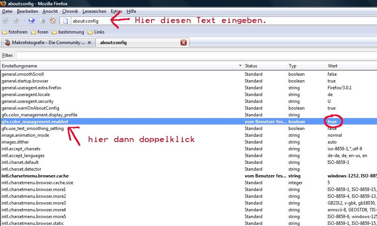Select images.dither preference
This screenshot has width=377, height=226.
click(x=189, y=142)
